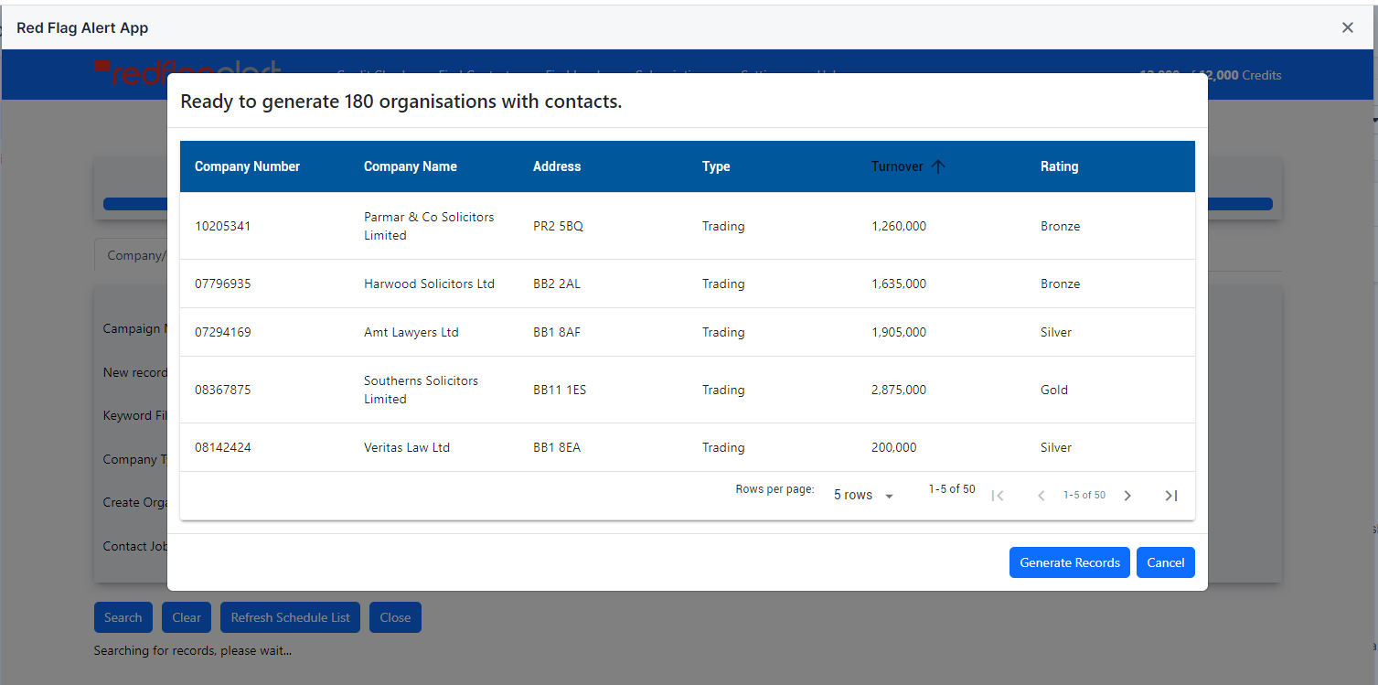Screen dimensions: 1378x685
Task: Select company number 07796935
Action: pyautogui.click(x=222, y=284)
